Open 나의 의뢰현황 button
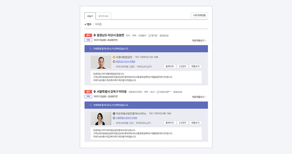The image size is (292, 154). pos(199,15)
